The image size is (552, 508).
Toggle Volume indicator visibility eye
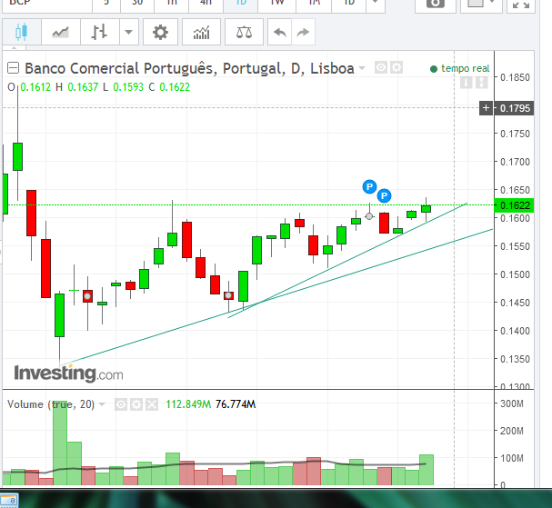tap(121, 404)
